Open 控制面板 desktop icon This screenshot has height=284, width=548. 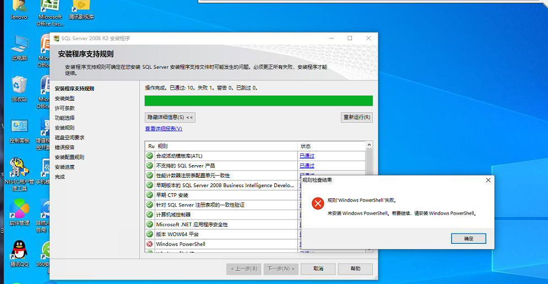tap(19, 132)
